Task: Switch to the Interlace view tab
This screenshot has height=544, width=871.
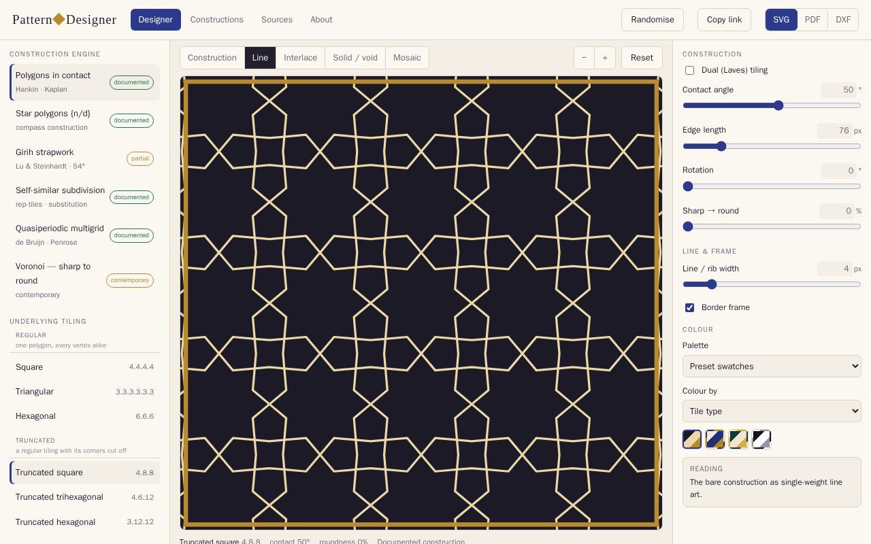Action: point(300,58)
